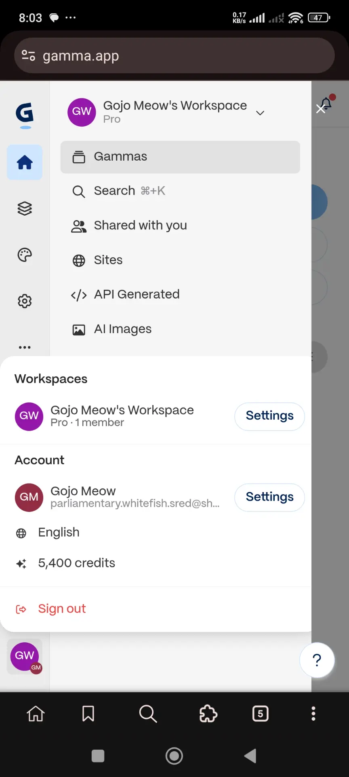Image resolution: width=349 pixels, height=777 pixels.
Task: Open the help question mark button
Action: 317,660
